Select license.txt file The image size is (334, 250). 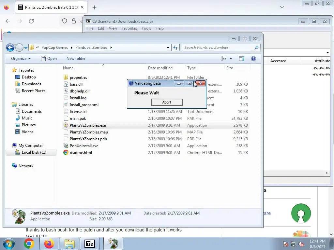click(78, 111)
